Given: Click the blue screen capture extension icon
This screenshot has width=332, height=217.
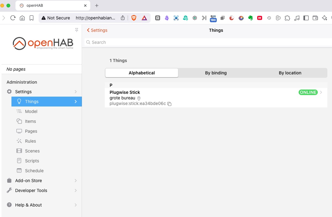Looking at the screenshot, I should [176, 18].
